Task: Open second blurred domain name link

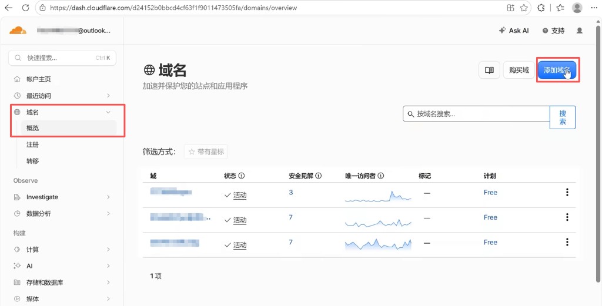Action: point(180,217)
